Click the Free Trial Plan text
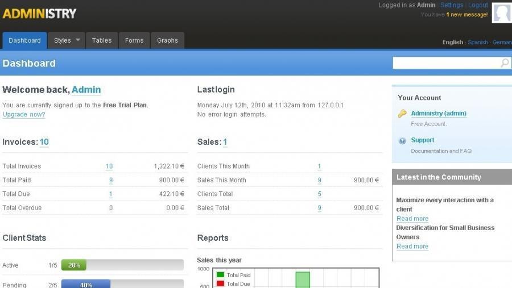This screenshot has width=512, height=288. coord(125,105)
